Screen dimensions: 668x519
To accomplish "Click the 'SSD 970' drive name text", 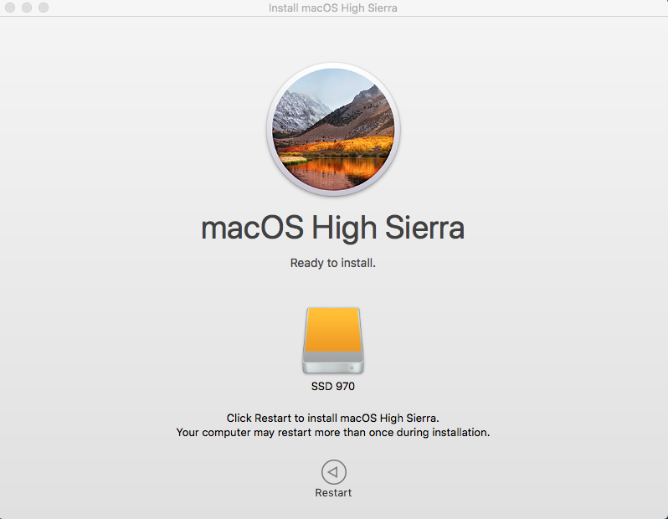I will [x=332, y=387].
